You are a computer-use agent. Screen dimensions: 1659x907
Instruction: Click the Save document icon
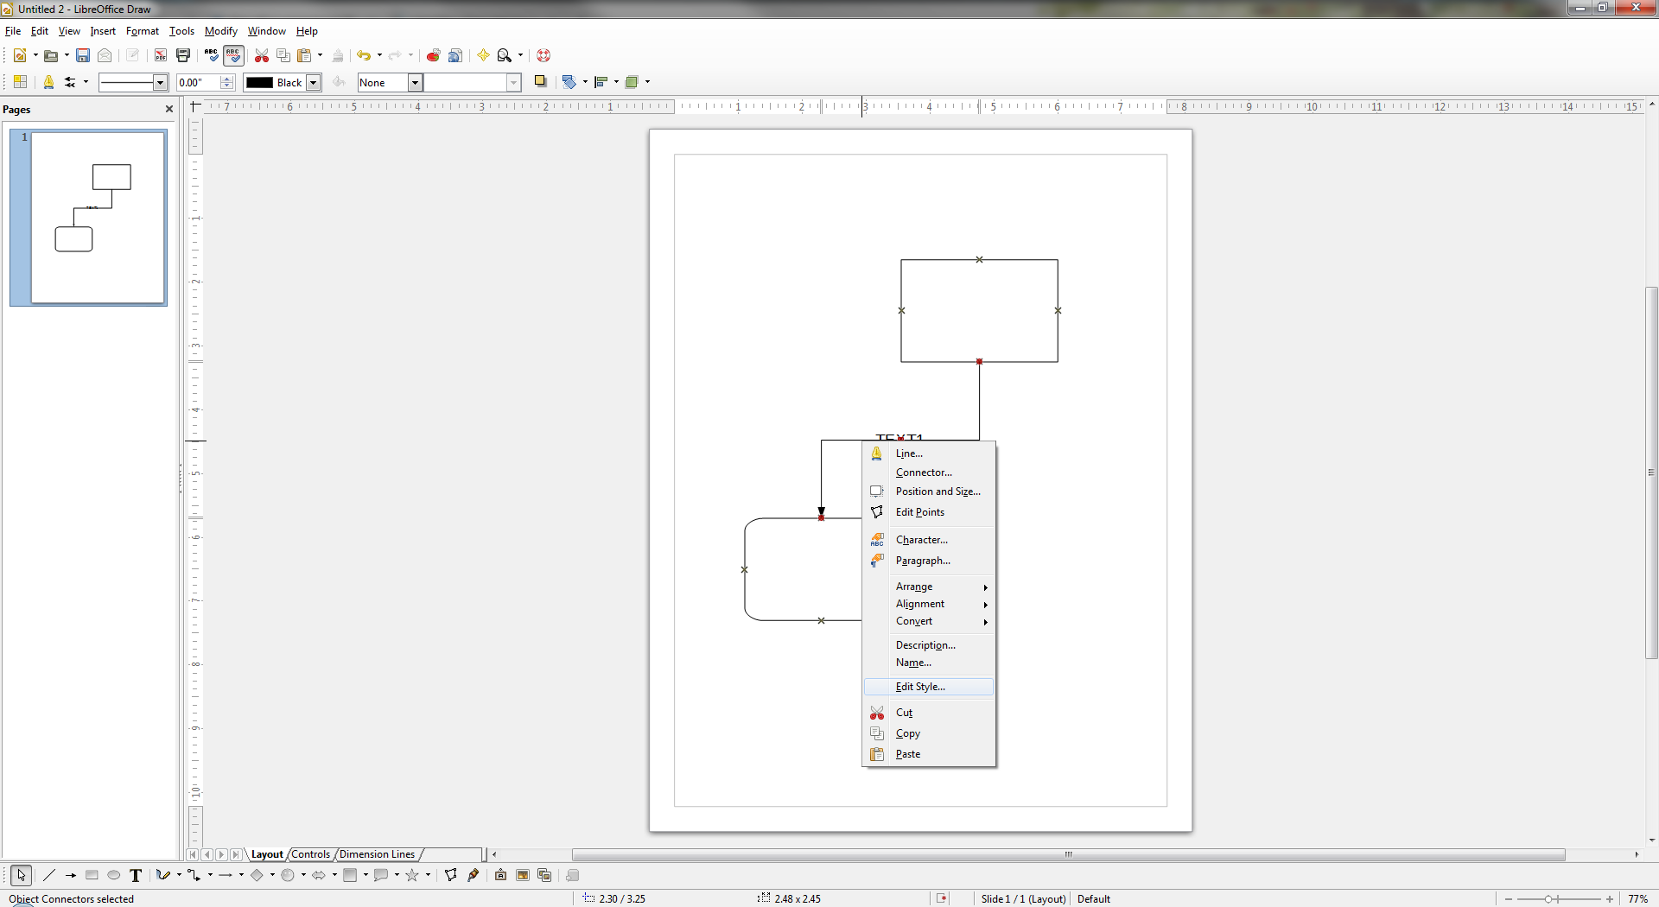[x=83, y=55]
